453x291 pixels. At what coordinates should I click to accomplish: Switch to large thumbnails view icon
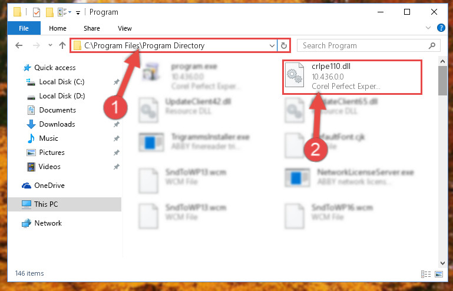438,274
